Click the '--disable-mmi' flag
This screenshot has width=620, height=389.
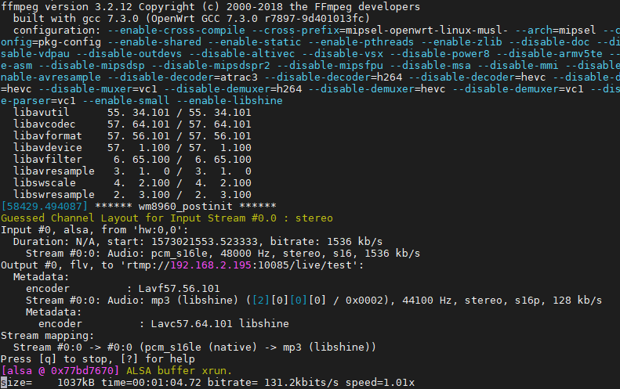518,65
